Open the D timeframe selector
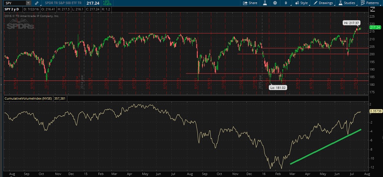Viewport: 383px width, 177px height. pyautogui.click(x=286, y=3)
